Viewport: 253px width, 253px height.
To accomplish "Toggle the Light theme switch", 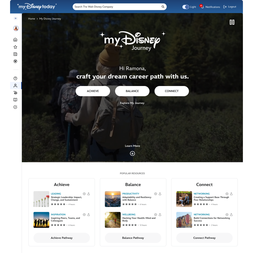I will 186,7.
